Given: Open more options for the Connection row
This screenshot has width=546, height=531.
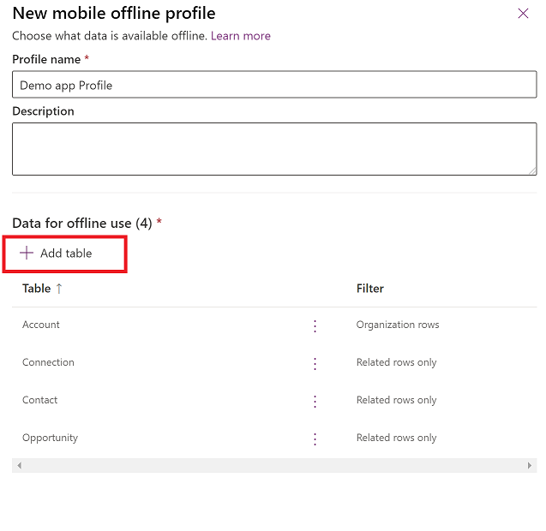Looking at the screenshot, I should point(315,363).
